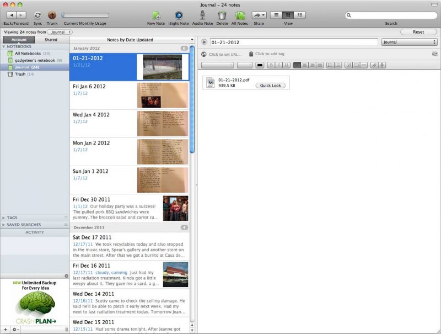Toggle italic formatting

click(x=278, y=66)
